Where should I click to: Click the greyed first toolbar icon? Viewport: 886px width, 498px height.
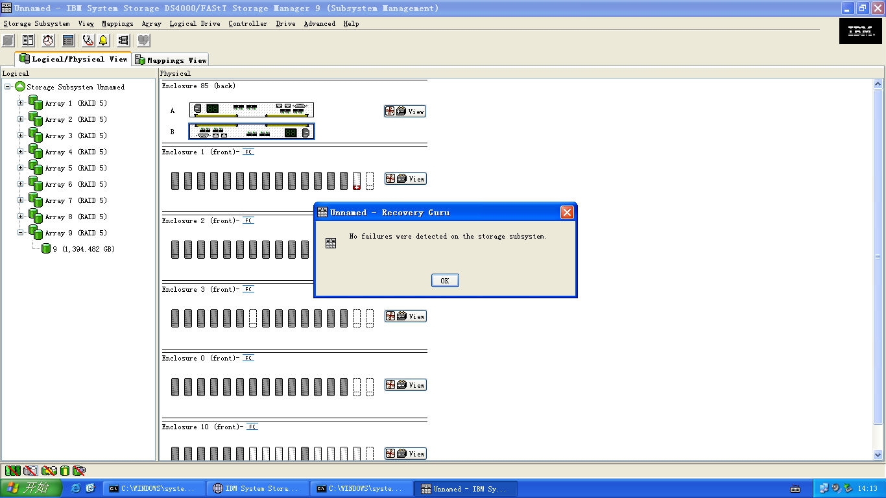[x=8, y=40]
